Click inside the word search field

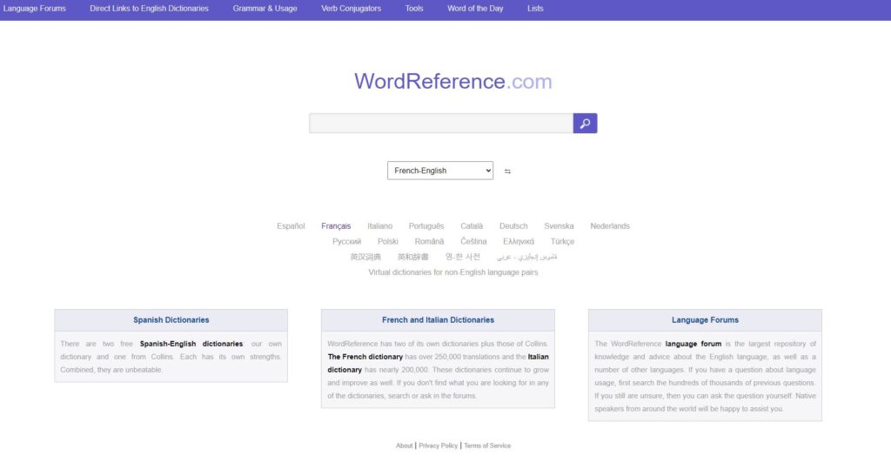click(x=440, y=124)
